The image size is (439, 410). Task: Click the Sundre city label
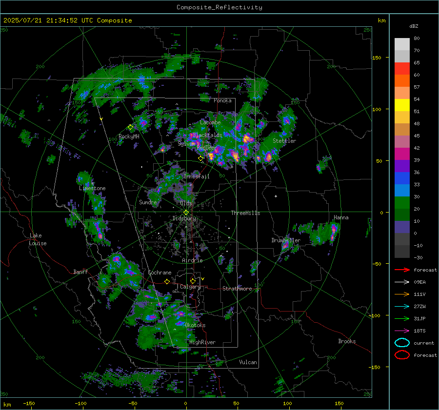click(148, 202)
